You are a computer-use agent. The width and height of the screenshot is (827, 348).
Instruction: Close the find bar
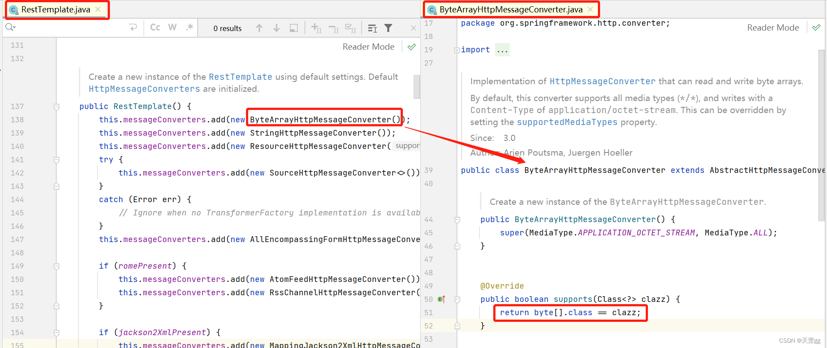tap(413, 28)
